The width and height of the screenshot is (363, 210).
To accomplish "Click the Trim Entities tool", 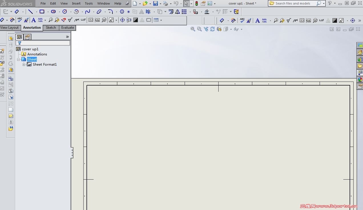I will pyautogui.click(x=148, y=12).
